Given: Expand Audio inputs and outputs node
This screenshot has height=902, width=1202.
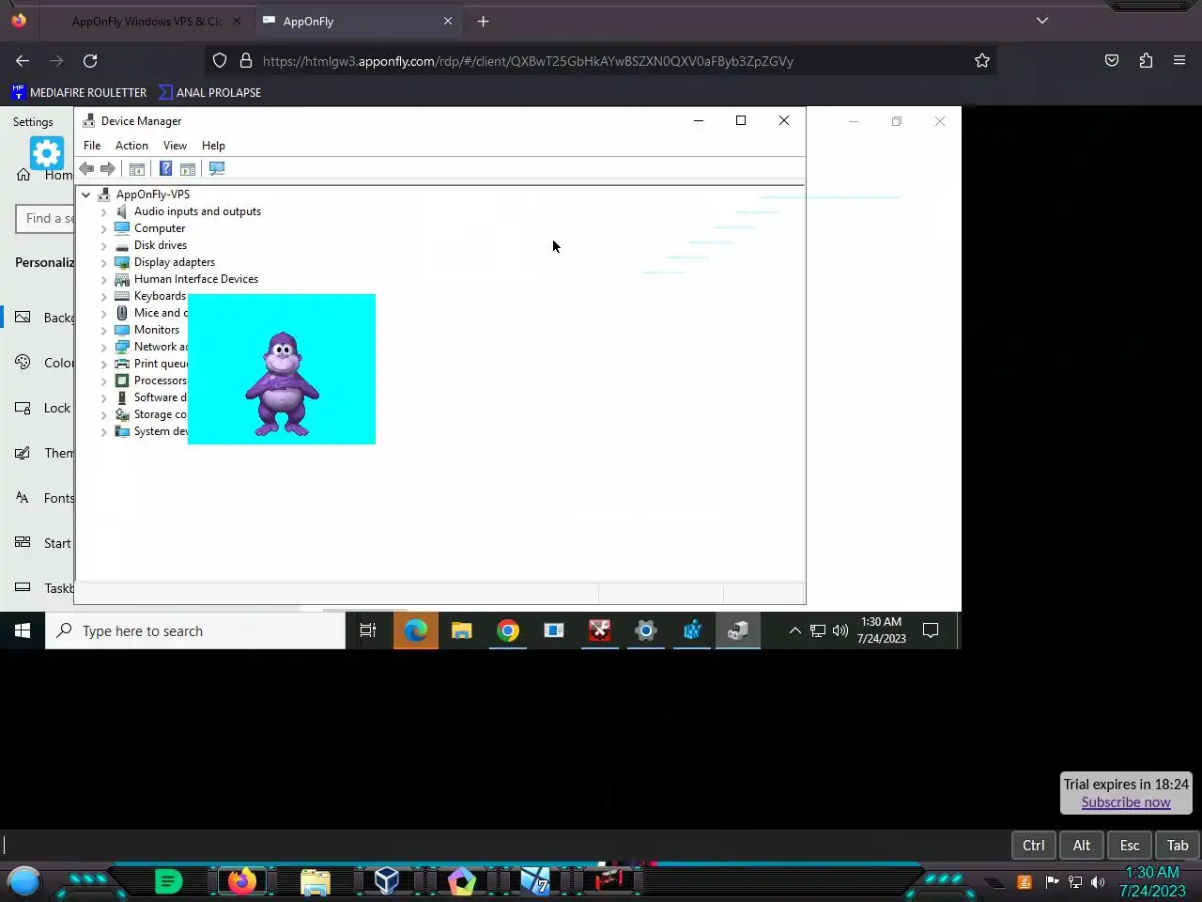Looking at the screenshot, I should coord(104,212).
